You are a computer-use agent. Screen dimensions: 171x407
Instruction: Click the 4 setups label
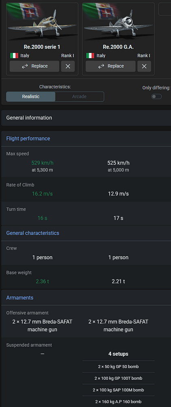coord(118,354)
